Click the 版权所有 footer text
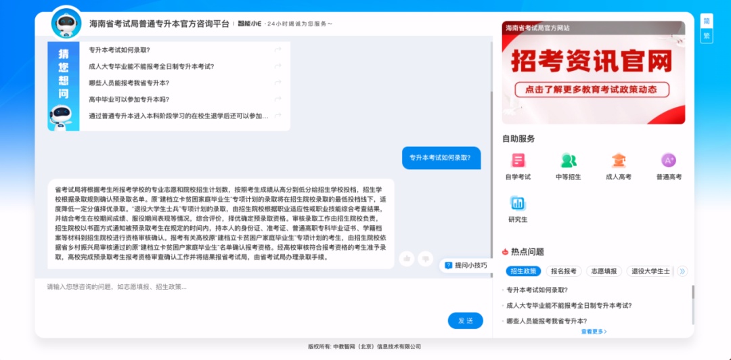731x360 pixels. click(x=365, y=346)
